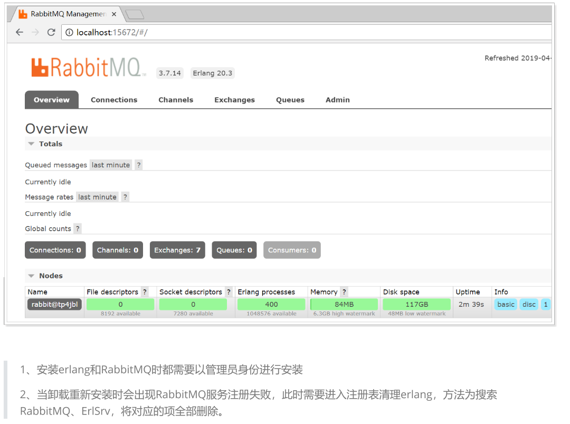Switch to the Channels tab
Image resolution: width=570 pixels, height=424 pixels.
click(x=176, y=100)
